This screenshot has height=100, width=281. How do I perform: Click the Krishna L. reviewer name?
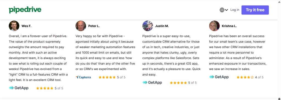pyautogui.click(x=229, y=26)
